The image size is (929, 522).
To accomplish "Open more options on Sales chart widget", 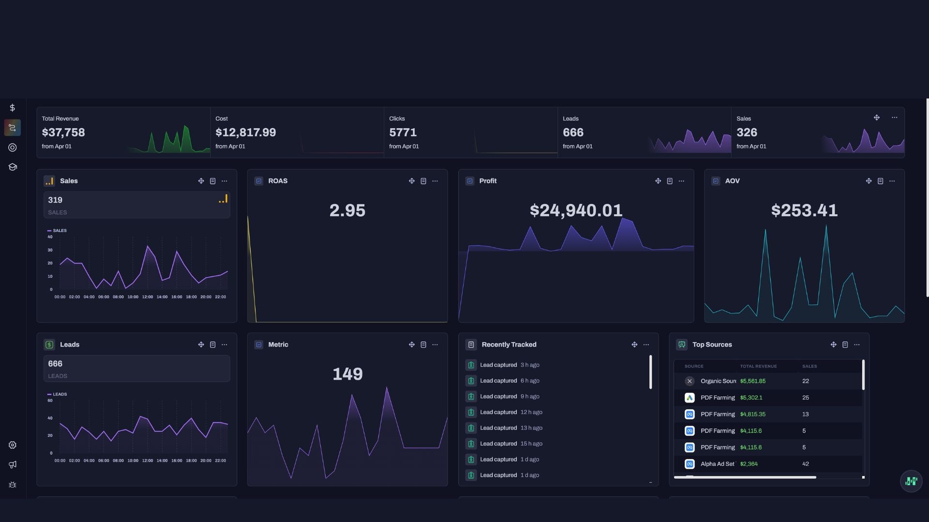I will pyautogui.click(x=224, y=181).
